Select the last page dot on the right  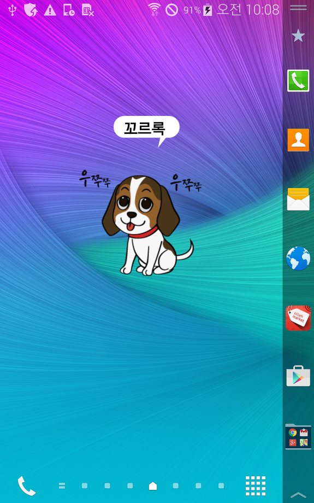click(x=221, y=486)
